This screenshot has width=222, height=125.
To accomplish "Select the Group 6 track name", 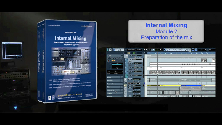I will [138, 76].
